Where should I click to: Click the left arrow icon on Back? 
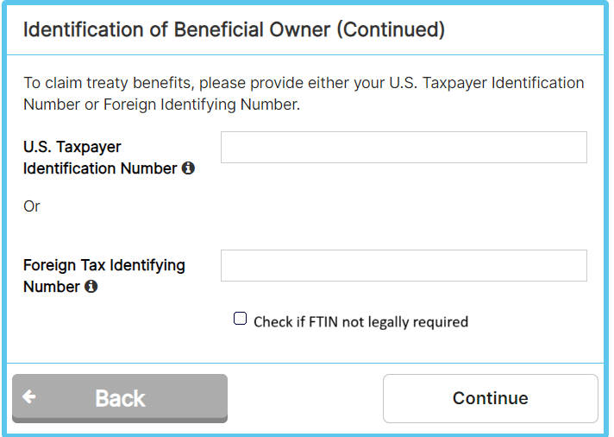pyautogui.click(x=29, y=397)
